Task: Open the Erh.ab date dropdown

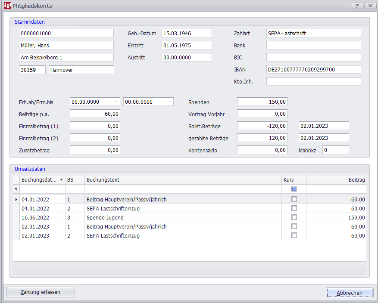Action: [x=116, y=102]
